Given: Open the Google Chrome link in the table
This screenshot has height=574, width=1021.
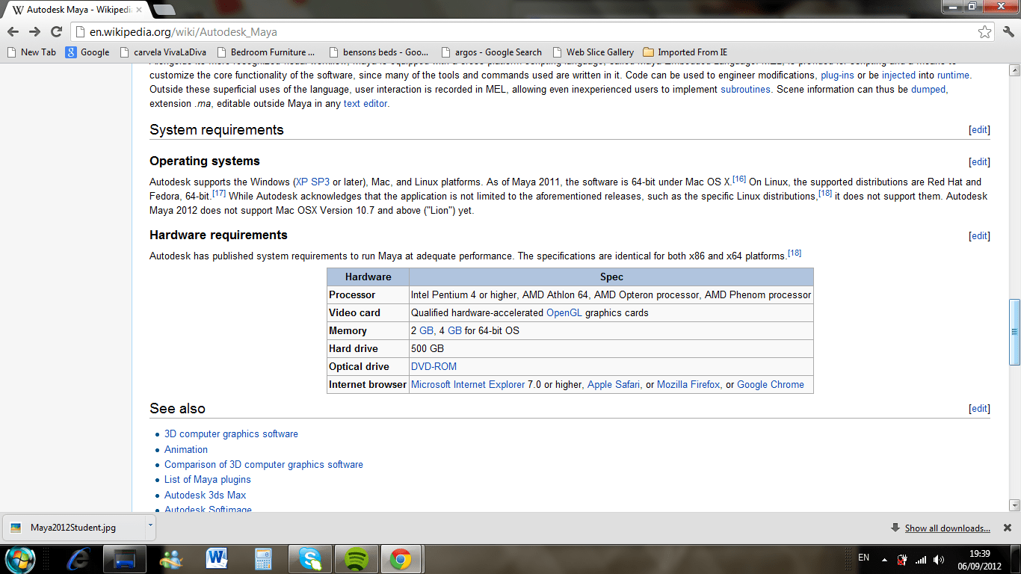Looking at the screenshot, I should coord(771,385).
